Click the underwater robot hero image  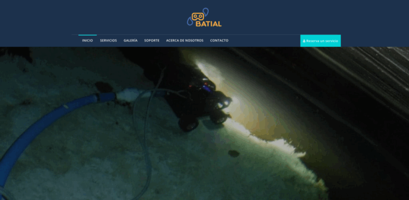click(x=204, y=123)
